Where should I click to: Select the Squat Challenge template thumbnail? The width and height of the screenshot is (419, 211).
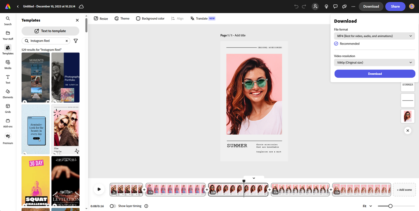pyautogui.click(x=36, y=181)
